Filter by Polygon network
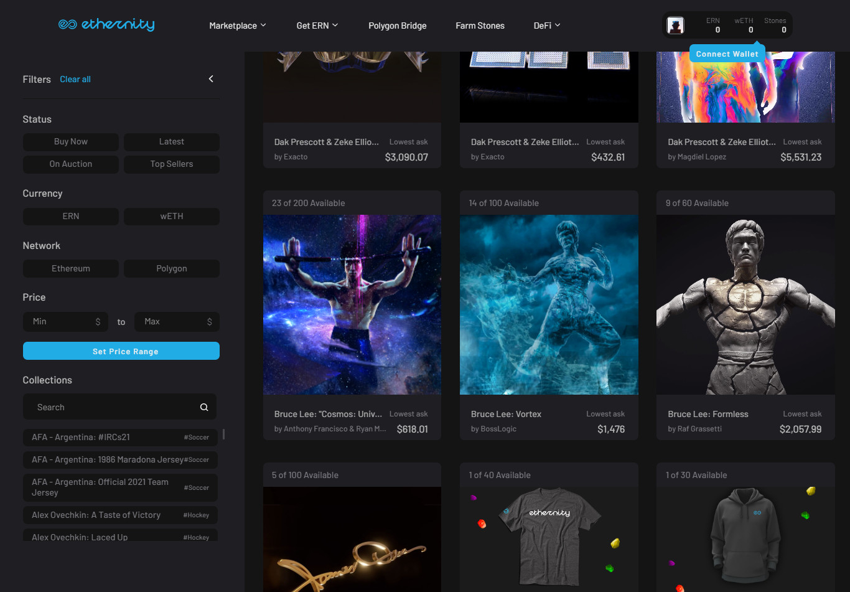Viewport: 850px width, 592px height. point(172,269)
